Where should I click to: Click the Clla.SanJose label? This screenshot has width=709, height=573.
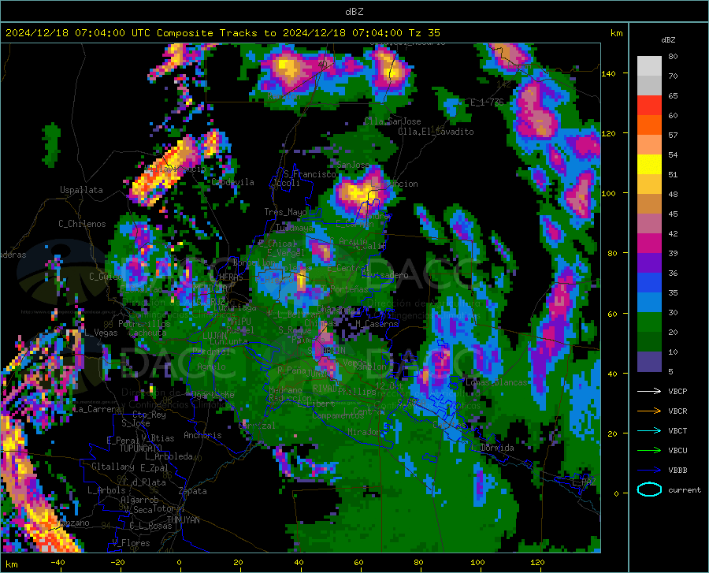392,121
